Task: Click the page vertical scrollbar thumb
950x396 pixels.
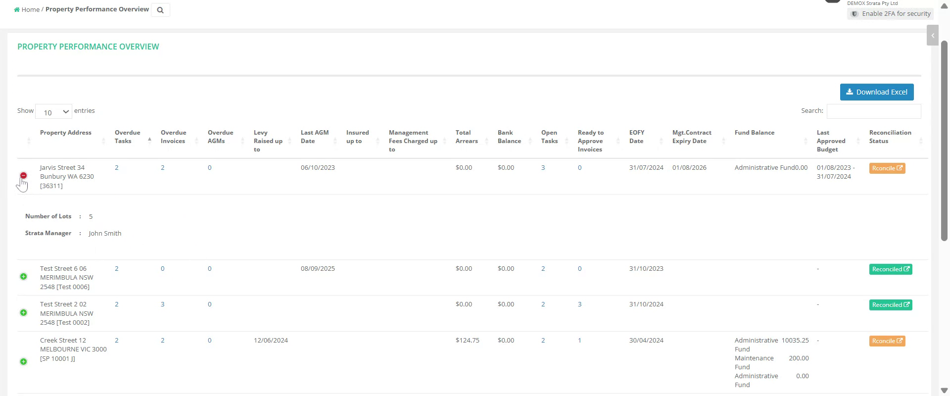Action: (944, 141)
